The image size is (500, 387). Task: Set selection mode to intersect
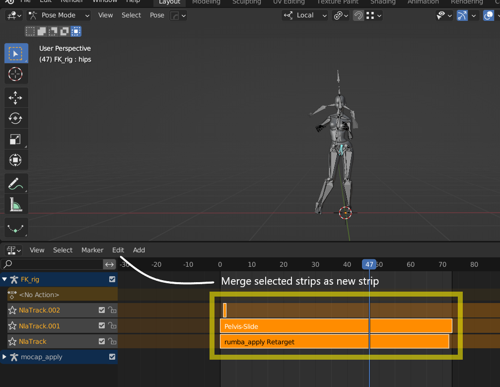76,31
